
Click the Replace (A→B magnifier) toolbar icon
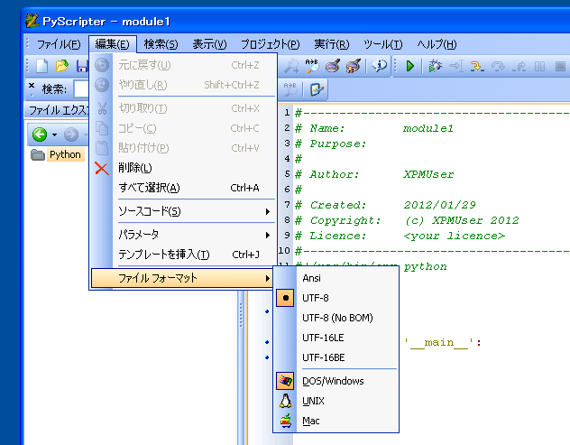coord(312,66)
